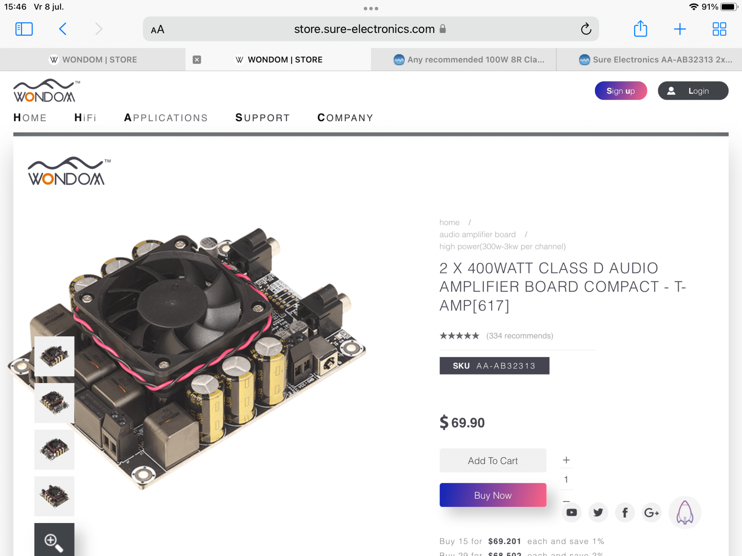742x556 pixels.
Task: Open the share sheet icon
Action: (640, 29)
